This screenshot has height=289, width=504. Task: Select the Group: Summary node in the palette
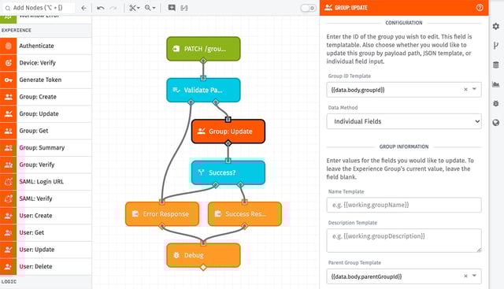(x=46, y=148)
